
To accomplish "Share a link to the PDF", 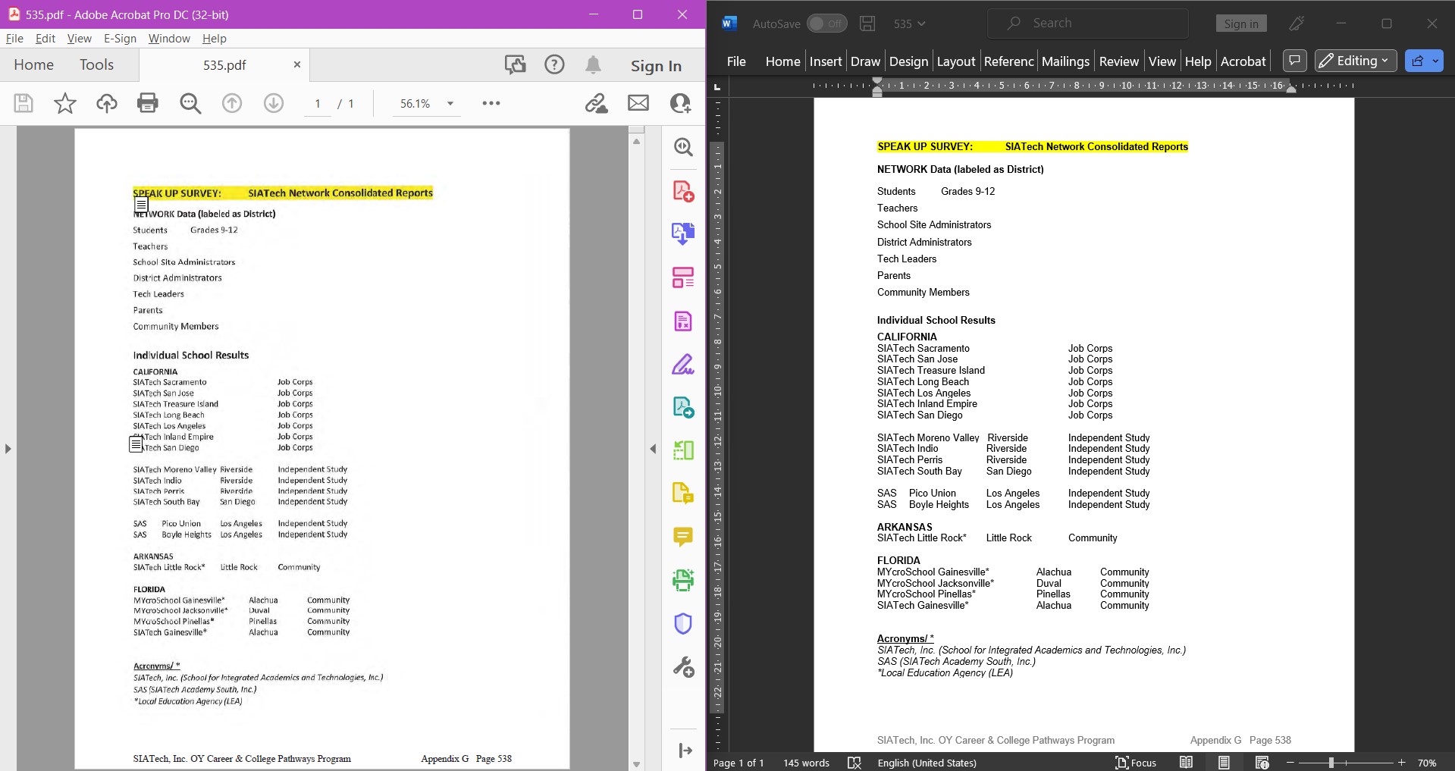I will (597, 103).
